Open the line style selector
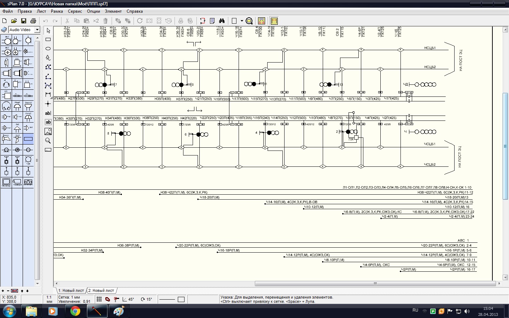Viewport: 509px width, 318px height. click(x=167, y=299)
